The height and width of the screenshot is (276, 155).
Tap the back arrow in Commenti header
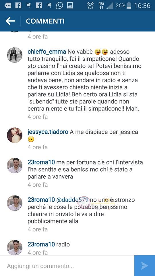point(10,21)
